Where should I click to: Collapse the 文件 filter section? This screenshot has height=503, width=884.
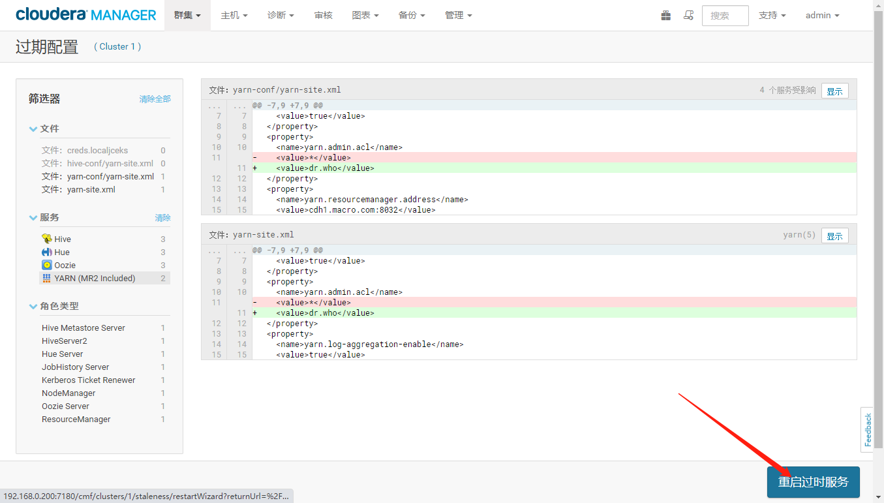pyautogui.click(x=44, y=129)
